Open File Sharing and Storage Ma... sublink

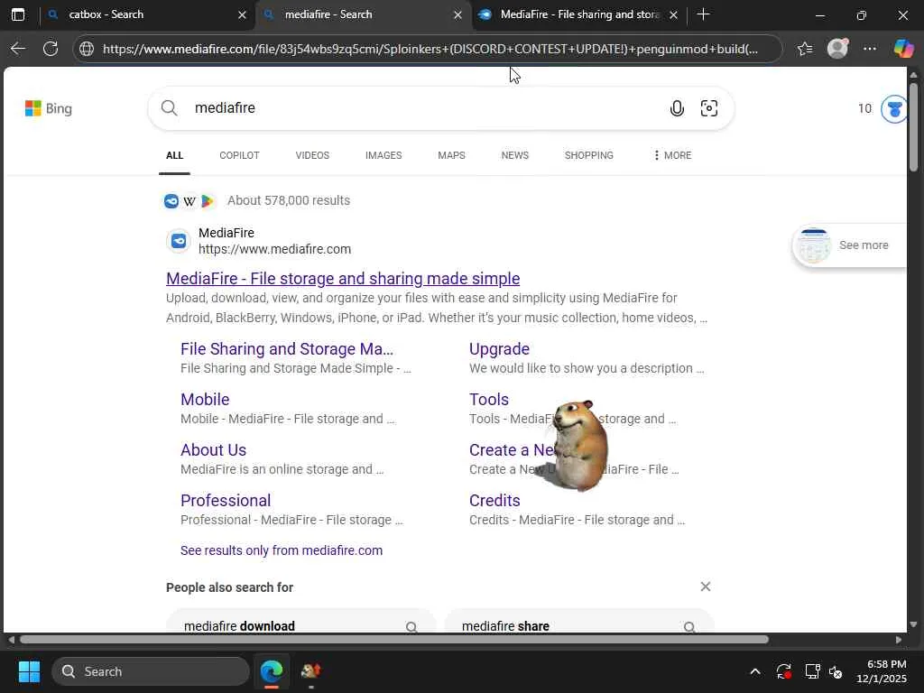click(286, 349)
